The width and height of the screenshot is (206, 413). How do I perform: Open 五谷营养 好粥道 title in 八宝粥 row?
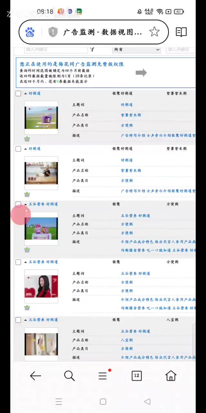pyautogui.click(x=43, y=320)
